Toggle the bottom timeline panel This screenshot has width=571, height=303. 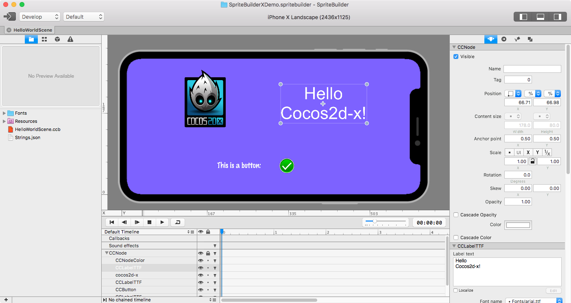[540, 17]
